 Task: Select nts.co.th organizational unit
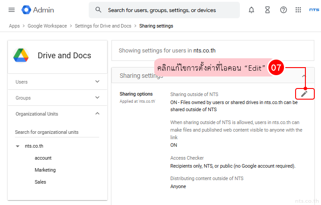pos(34,146)
